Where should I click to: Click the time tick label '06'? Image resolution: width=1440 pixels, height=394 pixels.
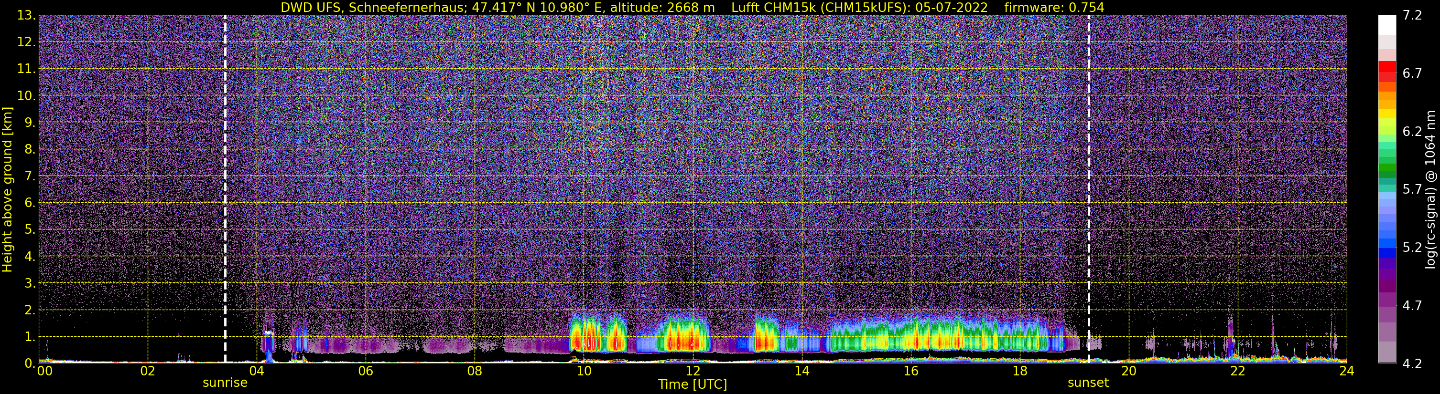(366, 371)
